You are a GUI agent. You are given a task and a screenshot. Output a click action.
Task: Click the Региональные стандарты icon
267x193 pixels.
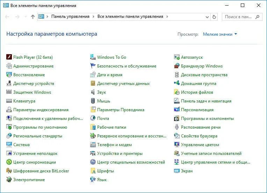(9, 136)
